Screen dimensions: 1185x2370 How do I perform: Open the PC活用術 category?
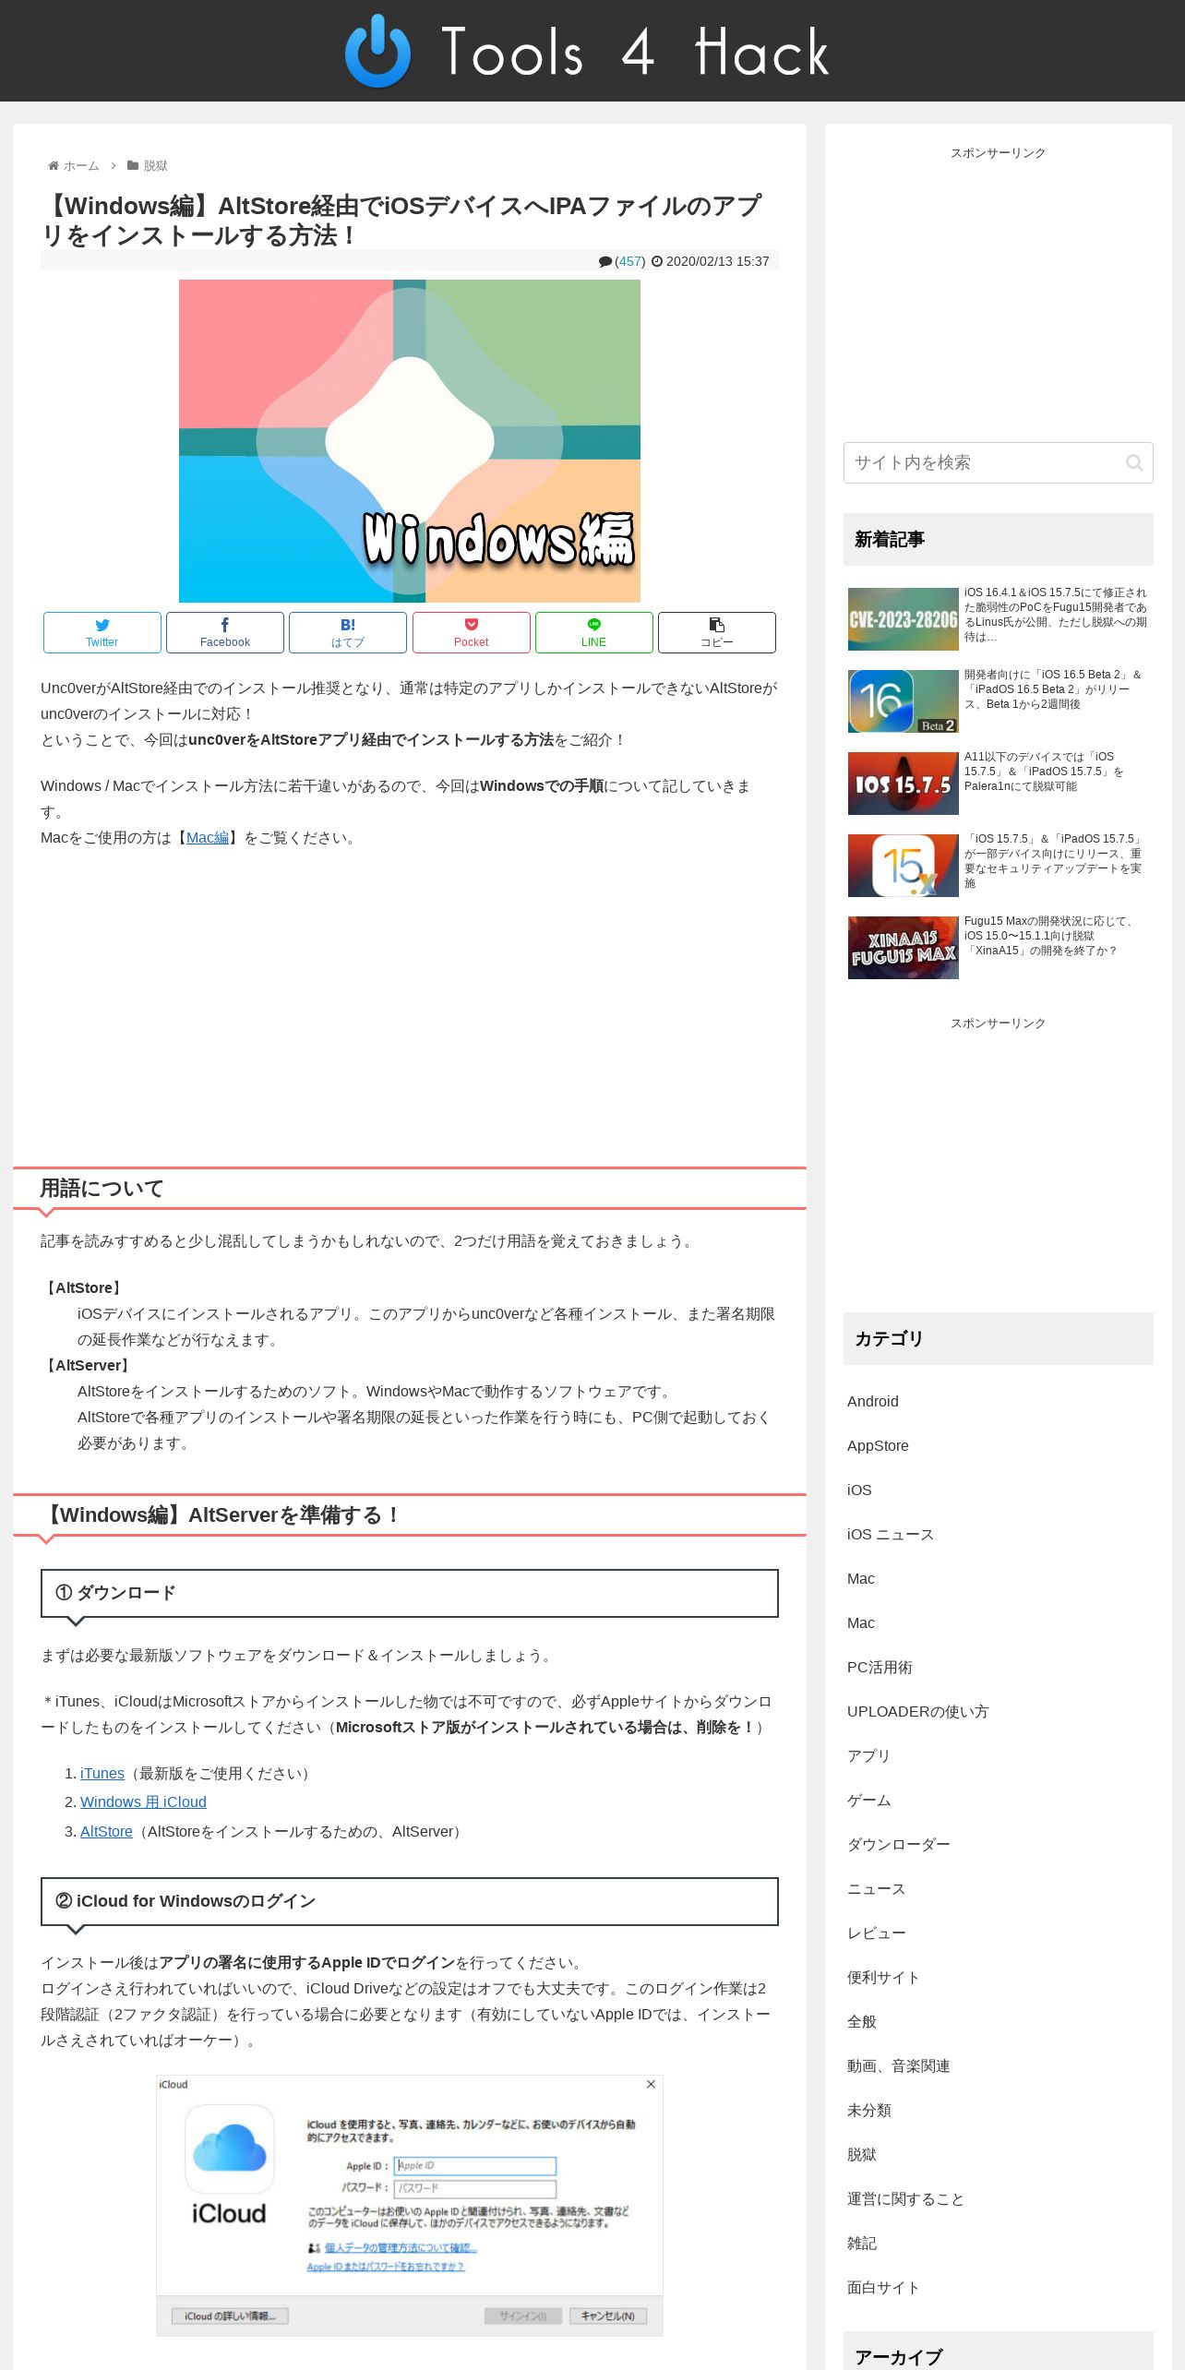coord(880,1667)
